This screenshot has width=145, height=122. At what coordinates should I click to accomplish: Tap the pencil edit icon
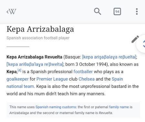135,39
